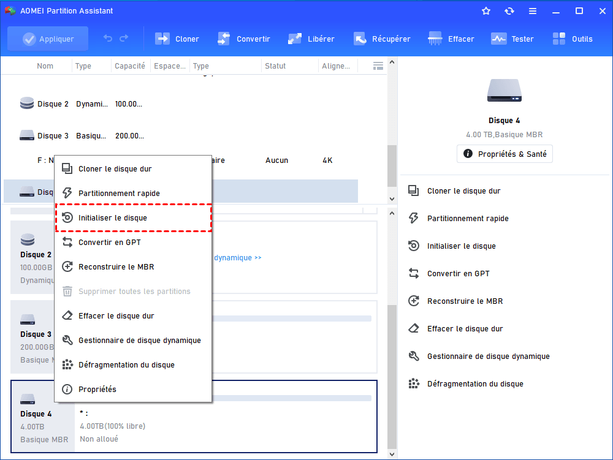The height and width of the screenshot is (460, 613).
Task: Open the Outils menu icon
Action: (559, 39)
